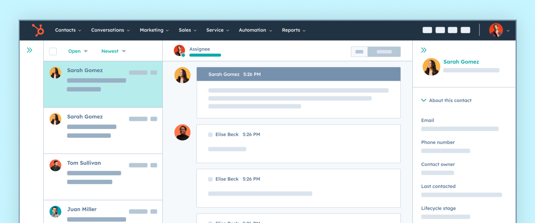Viewport: 535px width, 223px height.
Task: Open the Open status filter dropdown
Action: (x=78, y=51)
